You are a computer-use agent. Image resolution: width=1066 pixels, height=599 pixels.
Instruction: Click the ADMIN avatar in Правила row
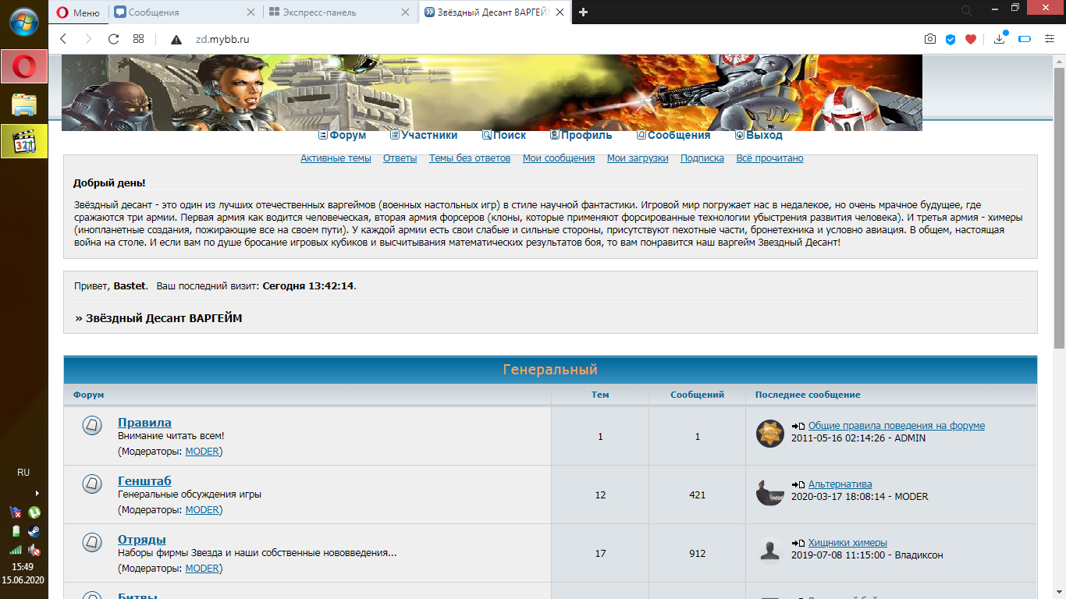point(770,434)
